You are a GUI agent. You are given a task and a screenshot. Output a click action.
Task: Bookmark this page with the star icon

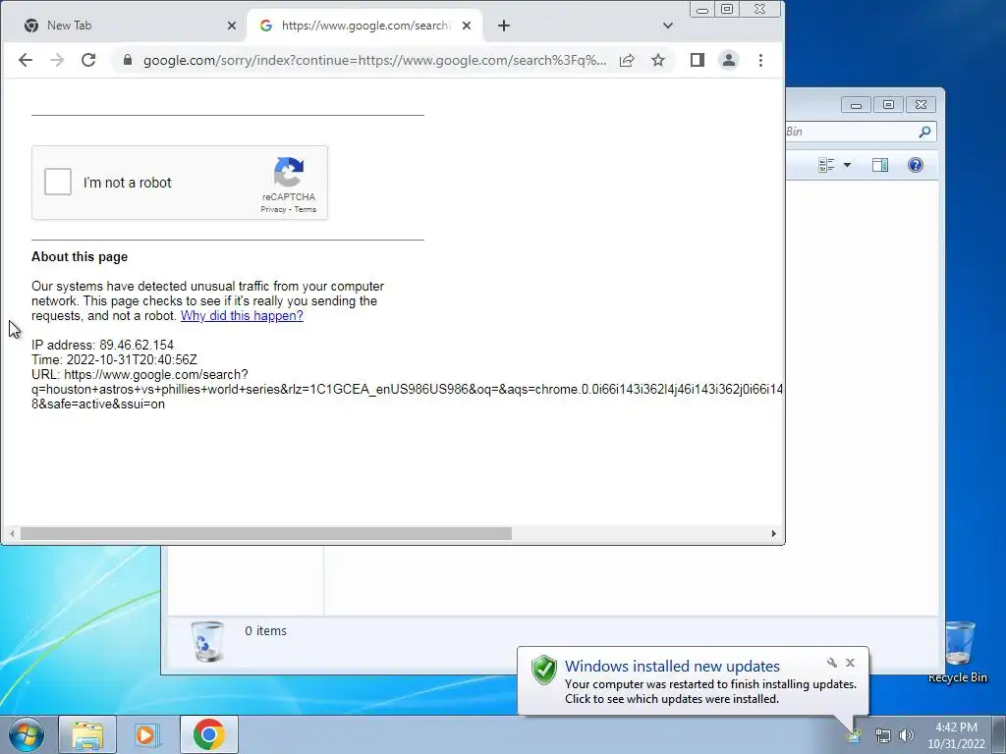[x=658, y=60]
